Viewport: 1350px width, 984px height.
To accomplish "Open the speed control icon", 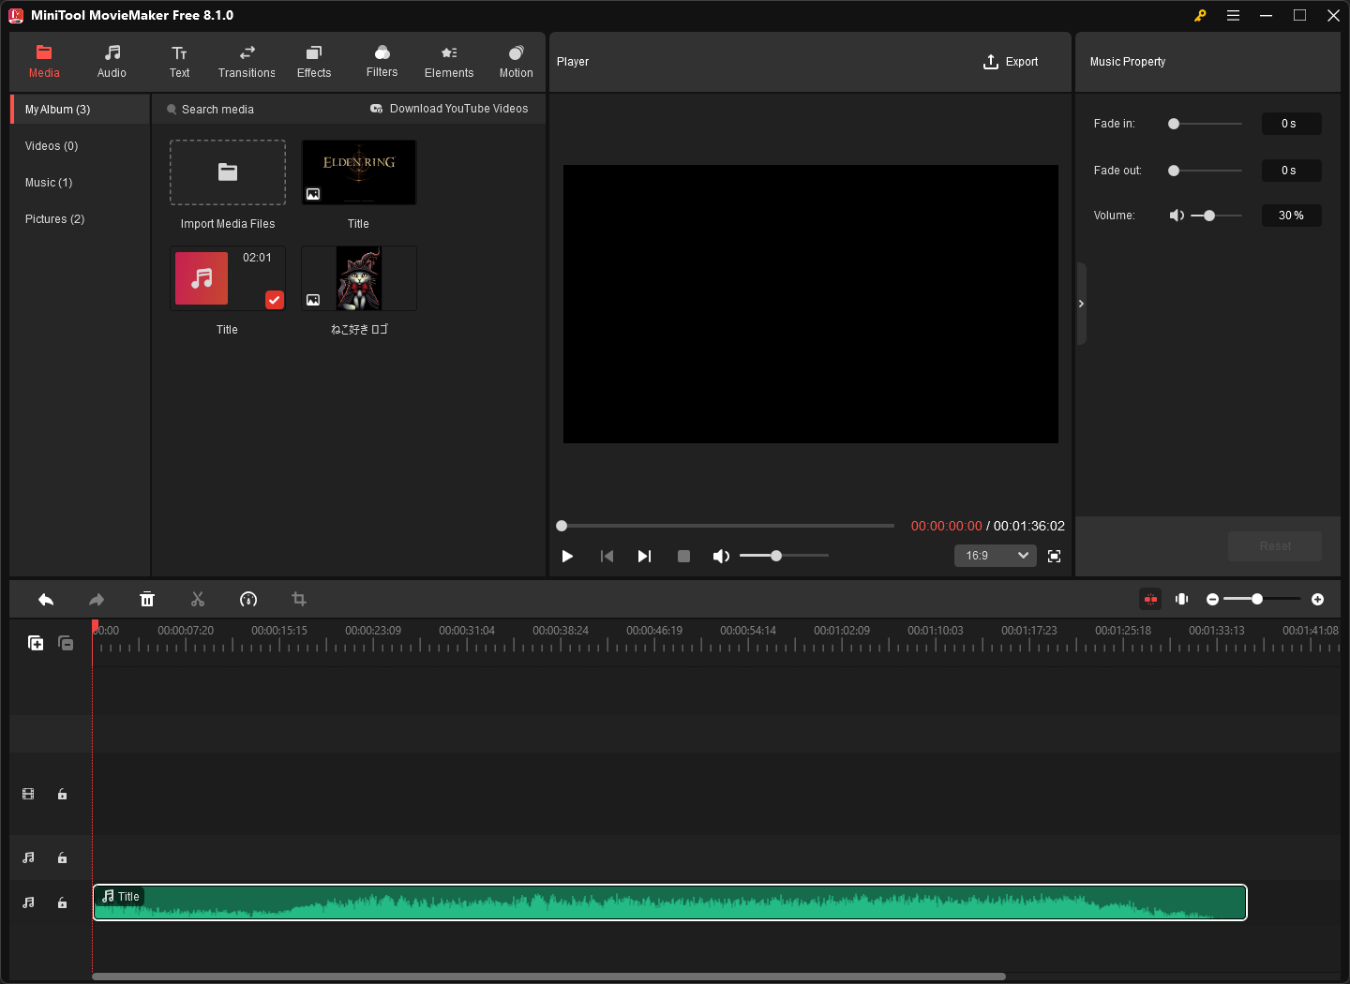I will [x=248, y=600].
